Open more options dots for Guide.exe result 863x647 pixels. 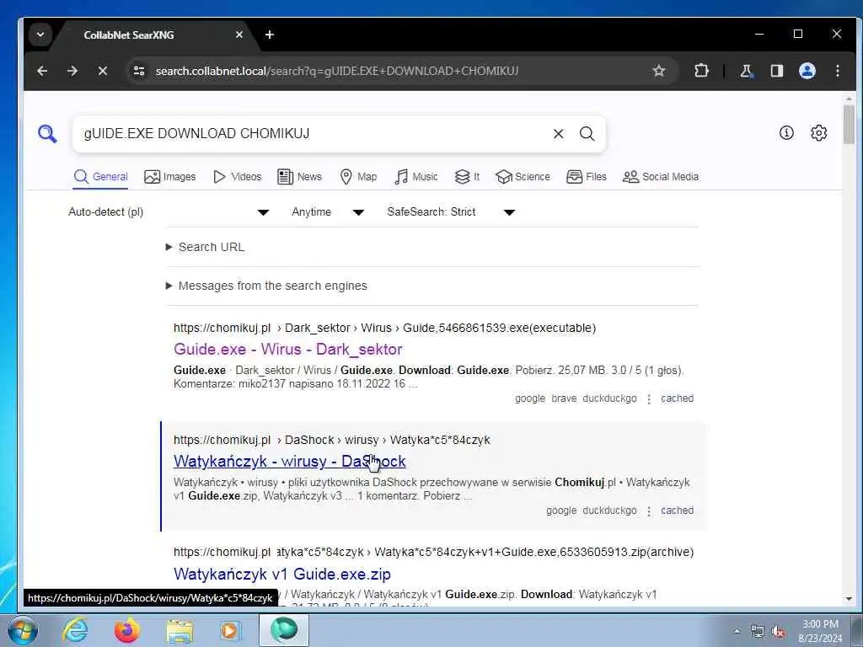649,398
